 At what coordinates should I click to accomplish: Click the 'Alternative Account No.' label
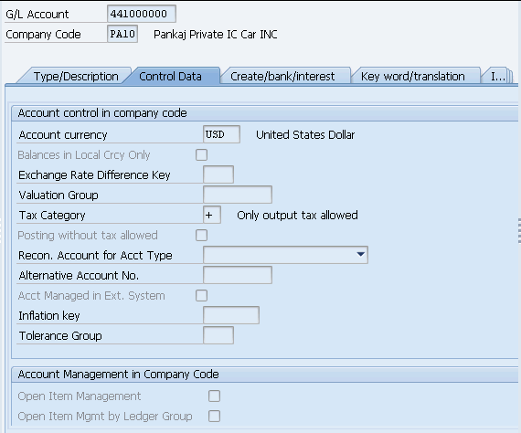[79, 275]
